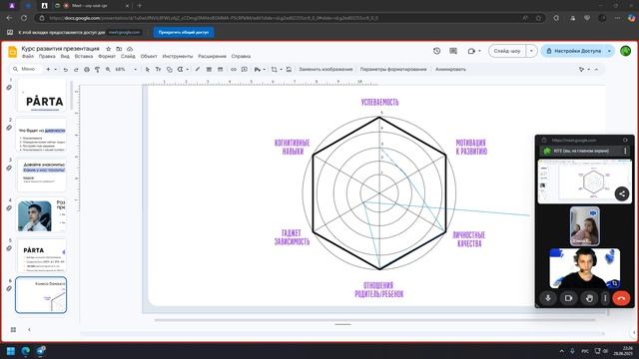Open the Windows Start button
Viewport: 639px width, 359px height.
pos(11,351)
